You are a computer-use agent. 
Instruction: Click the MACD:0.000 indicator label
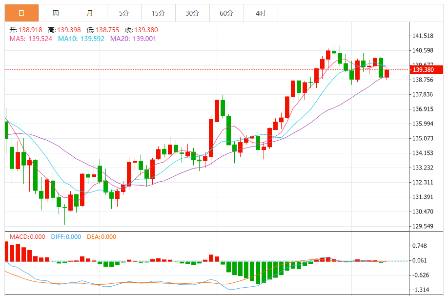(27, 237)
